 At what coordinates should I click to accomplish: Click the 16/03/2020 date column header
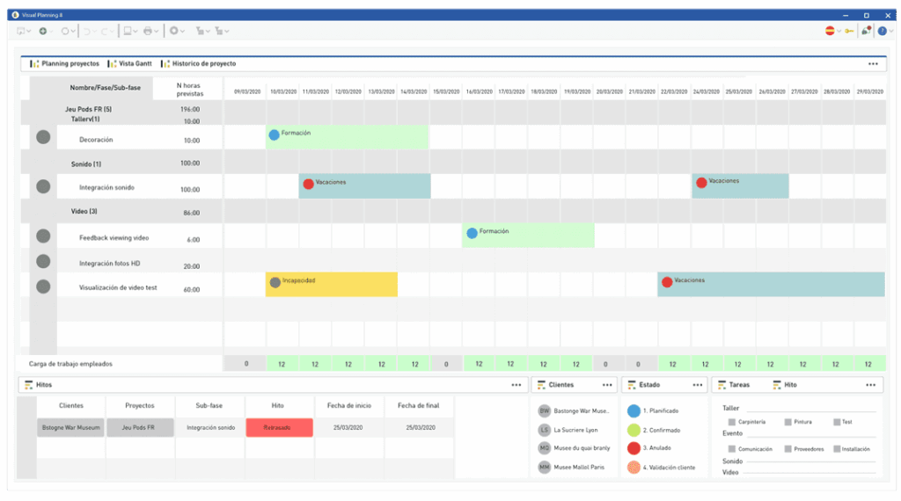click(479, 91)
